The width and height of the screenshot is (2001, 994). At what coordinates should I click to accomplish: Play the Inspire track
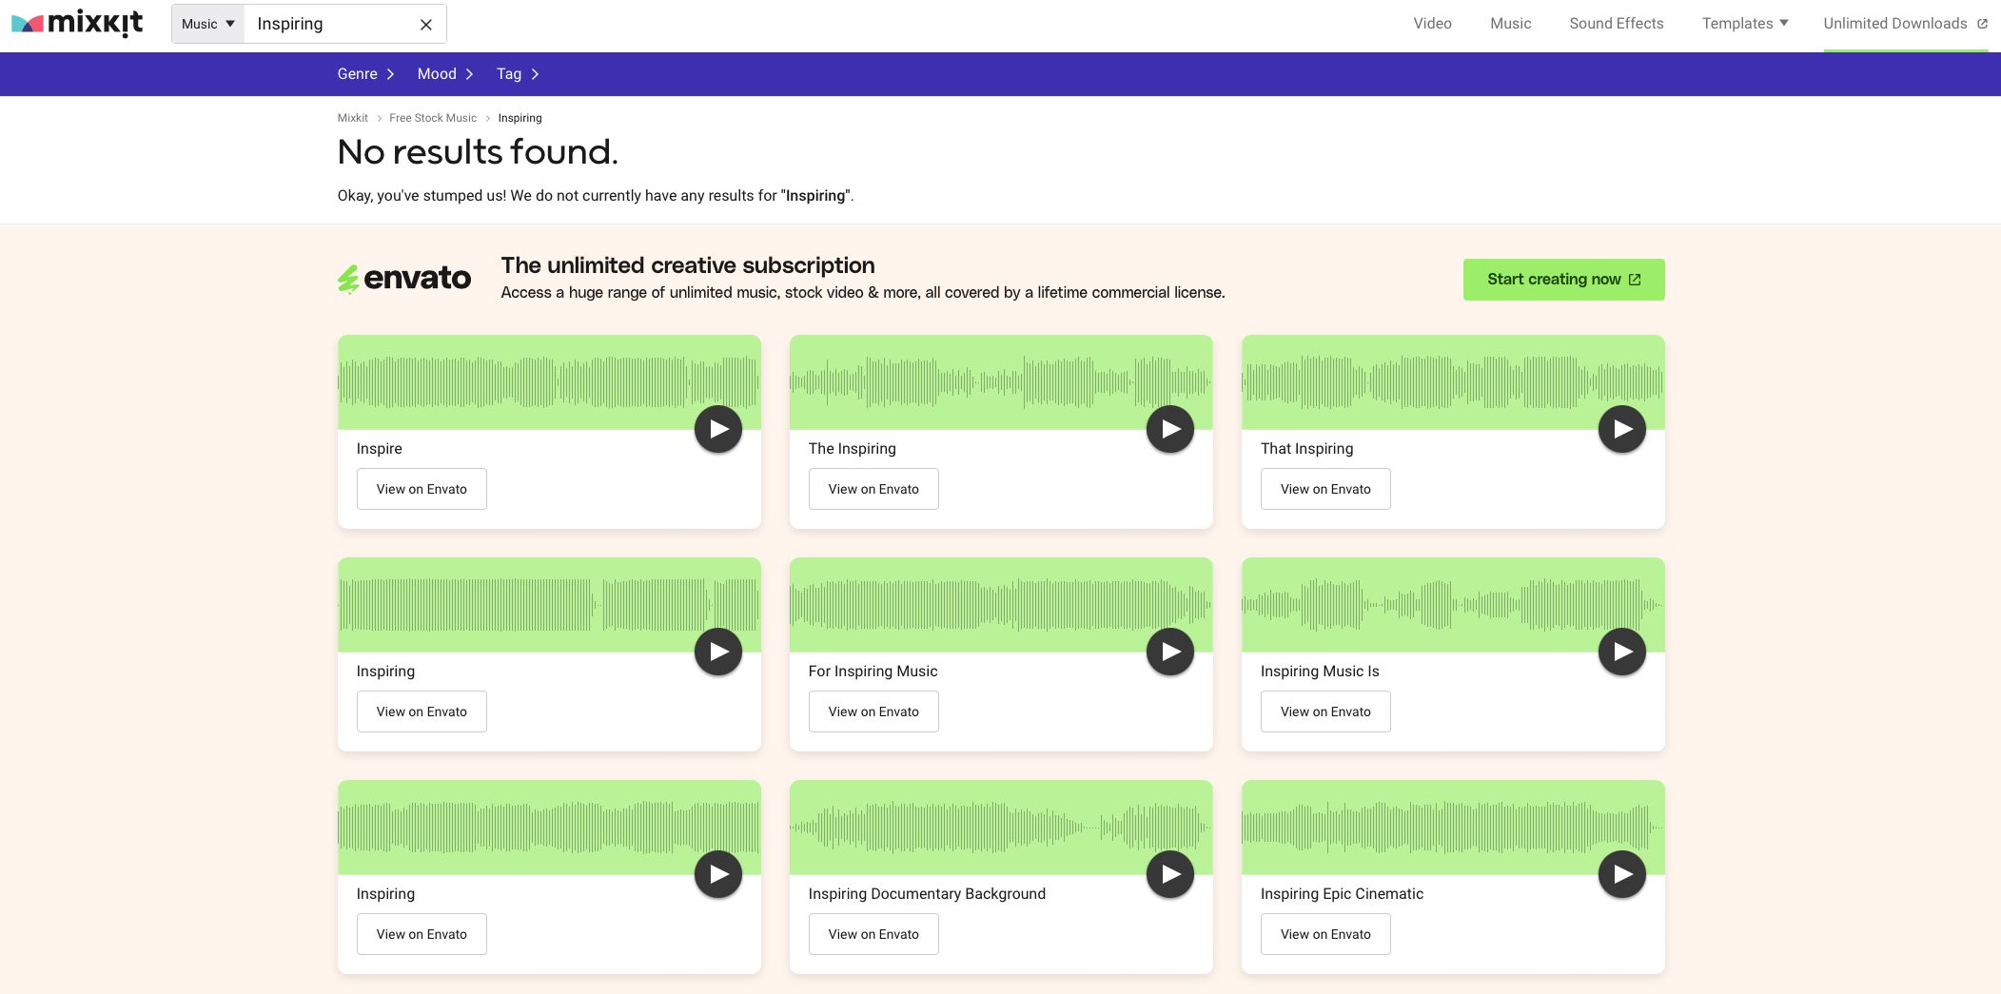point(718,429)
